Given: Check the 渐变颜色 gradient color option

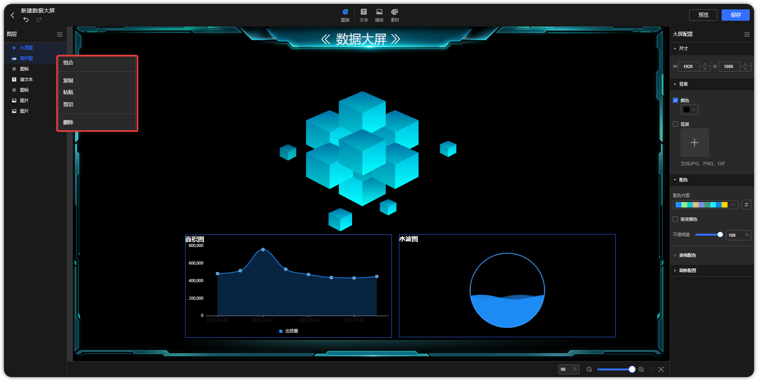Looking at the screenshot, I should pos(676,219).
